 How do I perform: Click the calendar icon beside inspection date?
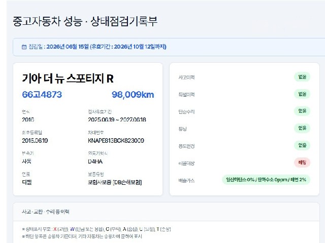click(24, 47)
